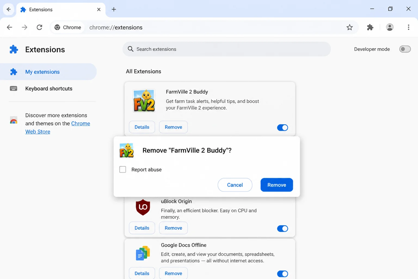Click the back arrow left of the Extensions tab
Image resolution: width=418 pixels, height=279 pixels.
(x=8, y=9)
